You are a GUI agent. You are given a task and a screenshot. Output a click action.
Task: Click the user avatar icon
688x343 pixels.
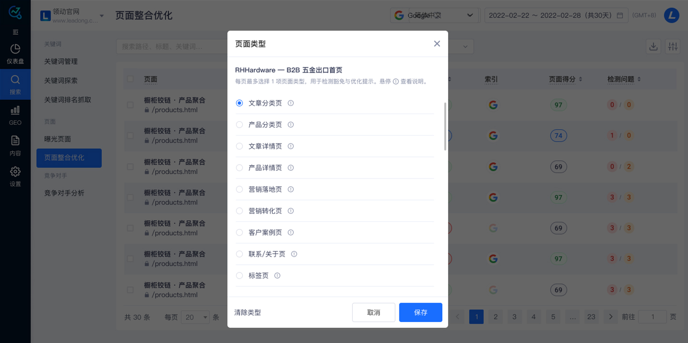click(672, 15)
